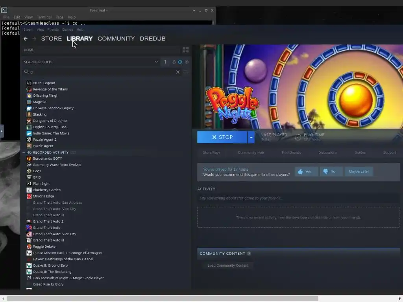Open the Terminal window's Edit menu

(x=17, y=17)
